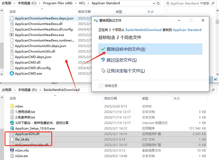The image size is (219, 160).
Task: Click HCL breadcrumb segment
Action: point(82,3)
